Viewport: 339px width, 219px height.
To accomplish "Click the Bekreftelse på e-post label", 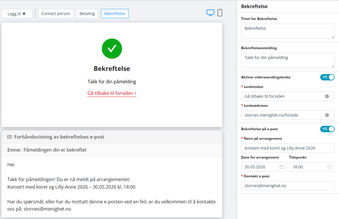I will 259,129.
